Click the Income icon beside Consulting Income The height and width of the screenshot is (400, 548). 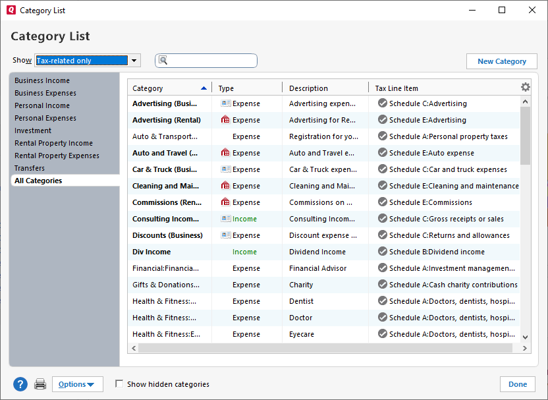pos(224,219)
